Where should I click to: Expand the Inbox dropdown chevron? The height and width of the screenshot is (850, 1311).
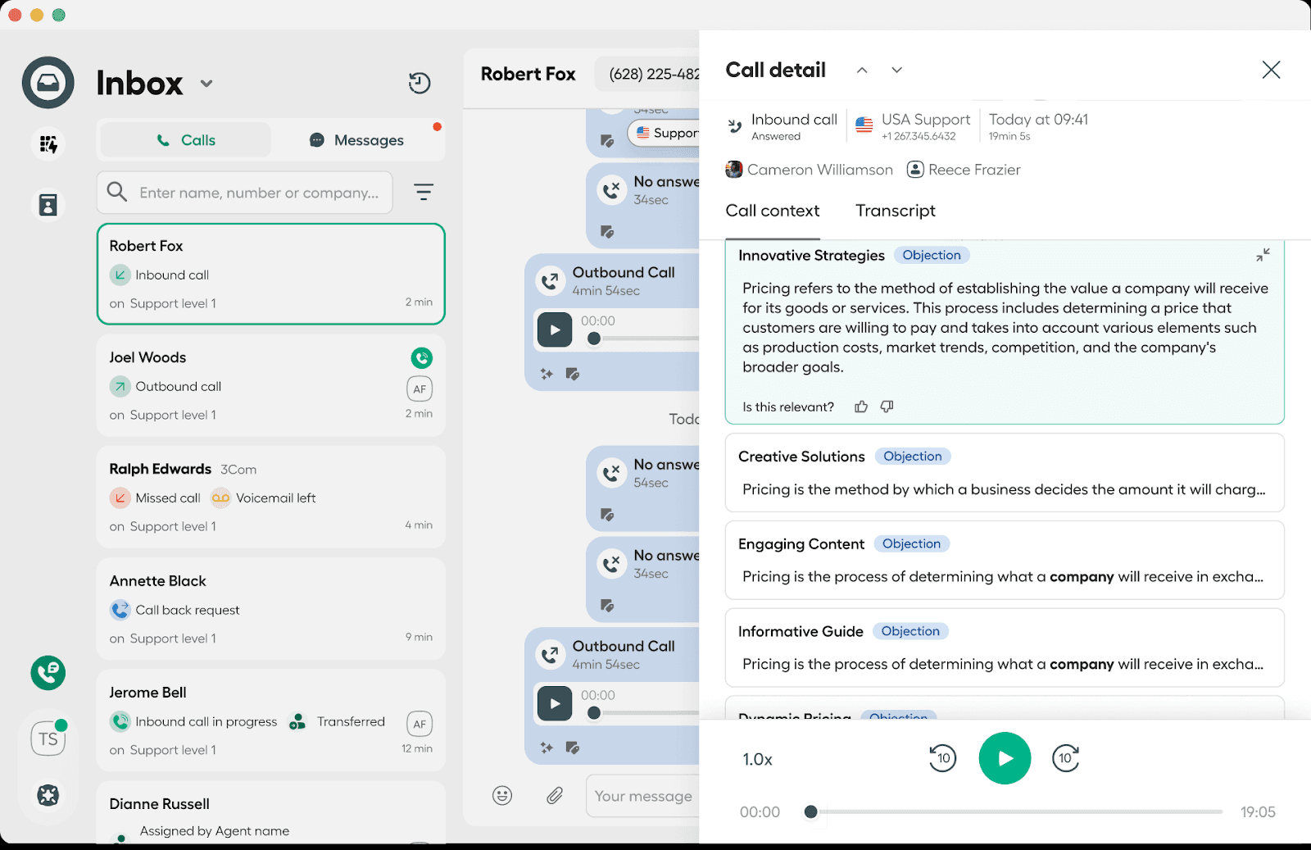(x=206, y=84)
